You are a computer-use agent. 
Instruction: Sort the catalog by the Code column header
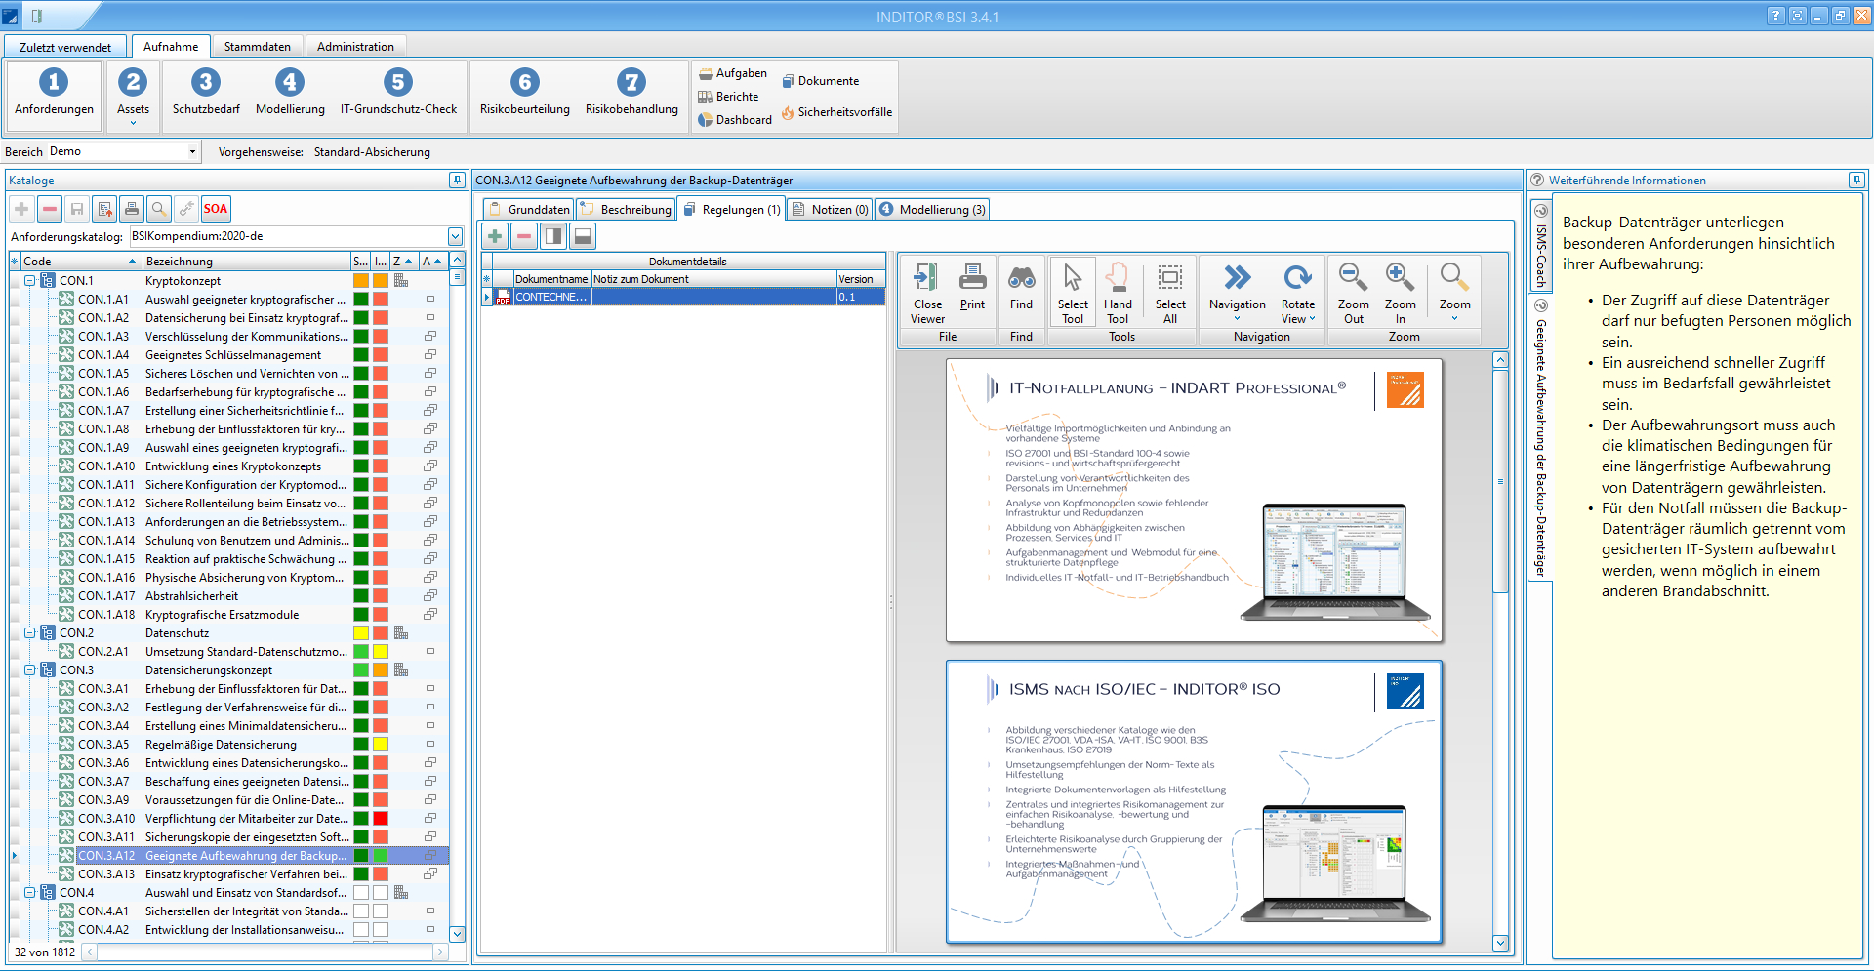tap(80, 262)
